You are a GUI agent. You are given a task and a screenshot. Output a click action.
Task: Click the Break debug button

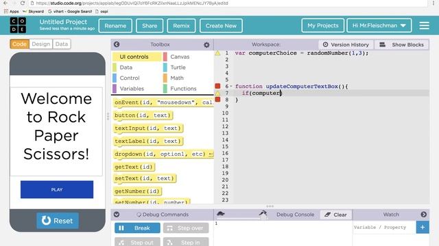[137, 228]
